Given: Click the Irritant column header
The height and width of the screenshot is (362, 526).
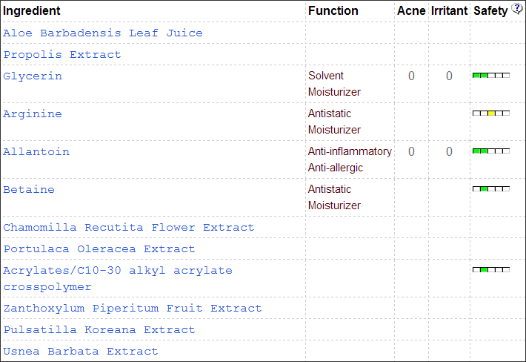Looking at the screenshot, I should click(x=449, y=11).
